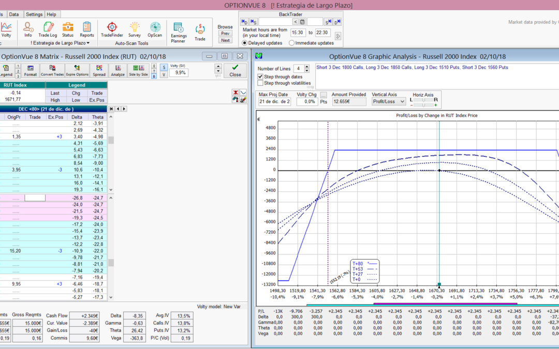Screen dimensions: 559x349
Task: Open the Volty chart tool
Action: click(x=6, y=29)
